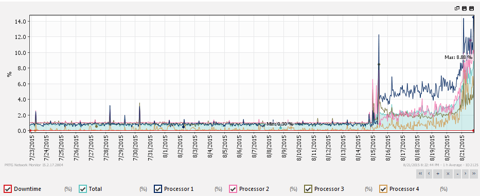Open graph in new window icon
The width and height of the screenshot is (480, 196).
(457, 8)
